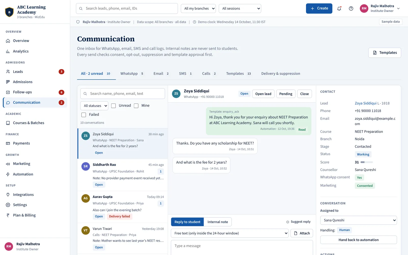The image size is (408, 255).
Task: Tick the Unread filter checkbox
Action: click(113, 106)
